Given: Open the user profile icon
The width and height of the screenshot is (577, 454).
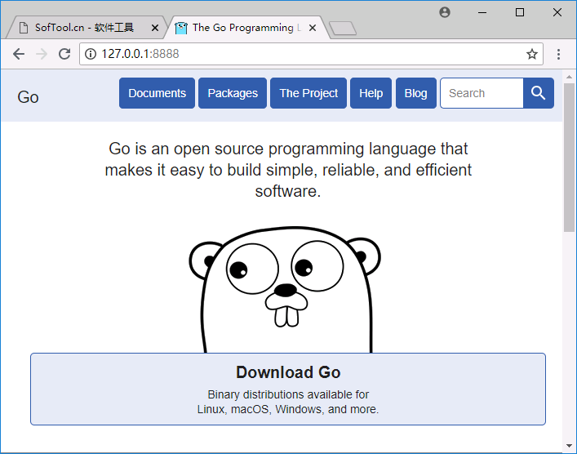Looking at the screenshot, I should [445, 12].
